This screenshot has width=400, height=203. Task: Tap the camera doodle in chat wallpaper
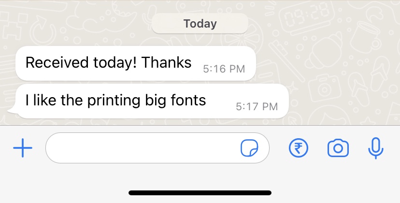[x=325, y=88]
